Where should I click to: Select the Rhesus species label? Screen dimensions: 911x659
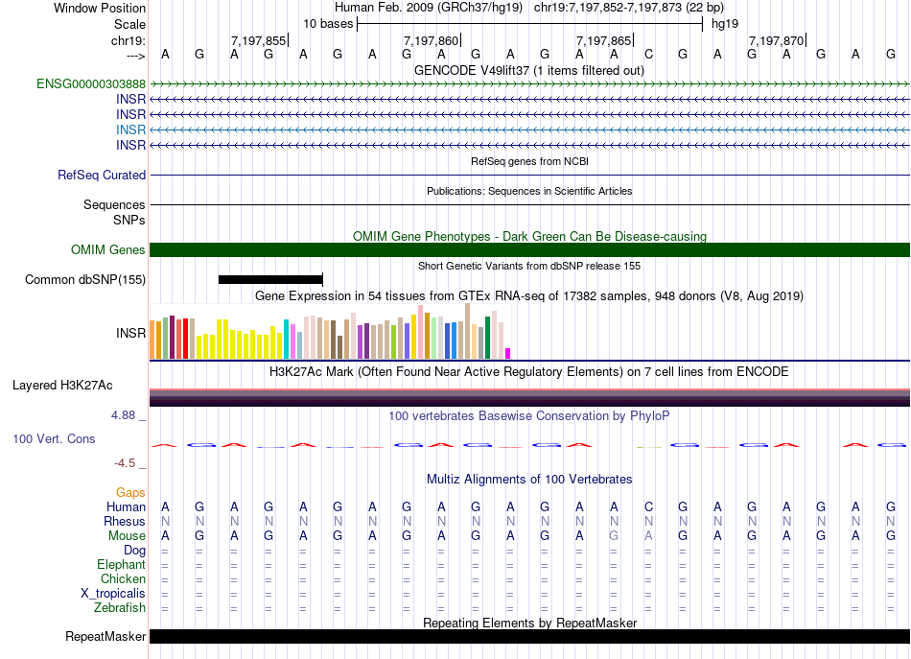coord(125,521)
